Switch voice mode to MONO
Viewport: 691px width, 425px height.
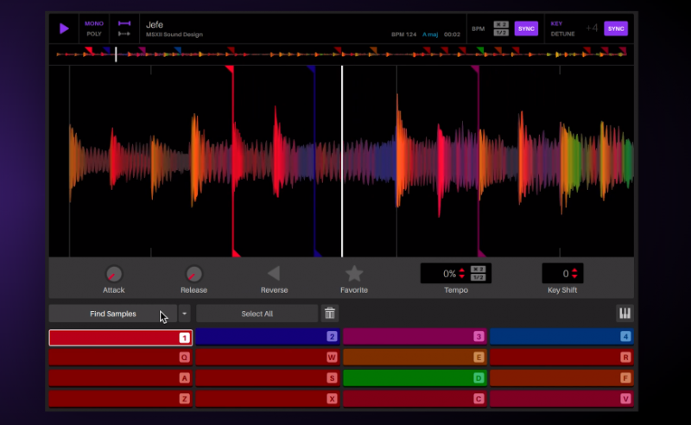94,23
